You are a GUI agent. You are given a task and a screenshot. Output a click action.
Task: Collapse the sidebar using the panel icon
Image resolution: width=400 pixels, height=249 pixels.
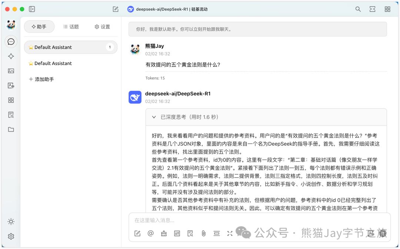click(32, 9)
